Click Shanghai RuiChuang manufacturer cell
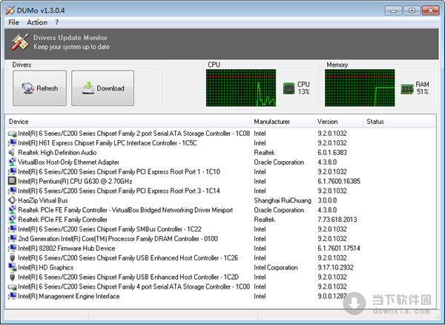The image size is (445, 325). coord(283,200)
